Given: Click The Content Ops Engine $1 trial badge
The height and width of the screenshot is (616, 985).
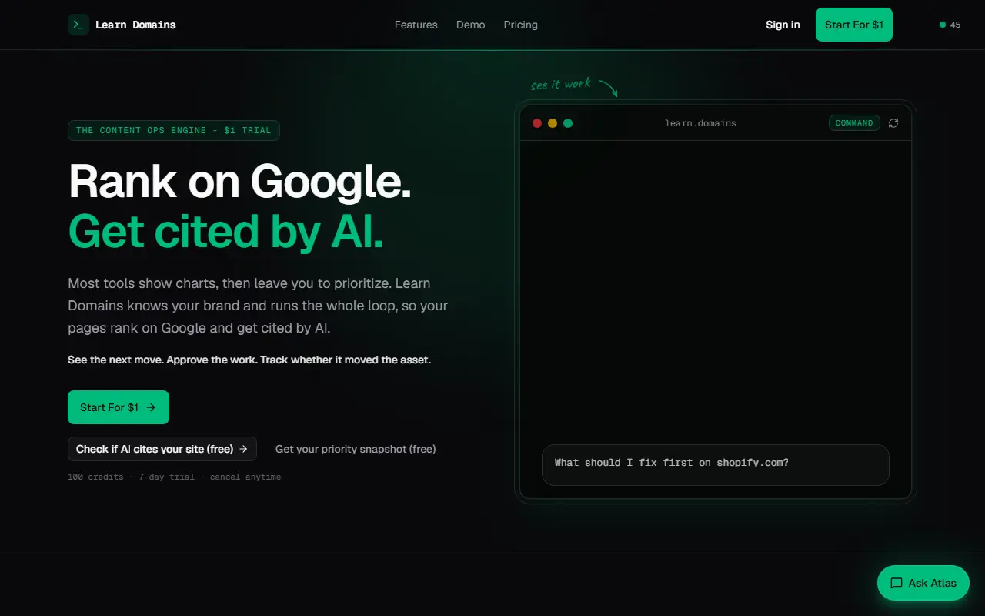Looking at the screenshot, I should coord(174,130).
